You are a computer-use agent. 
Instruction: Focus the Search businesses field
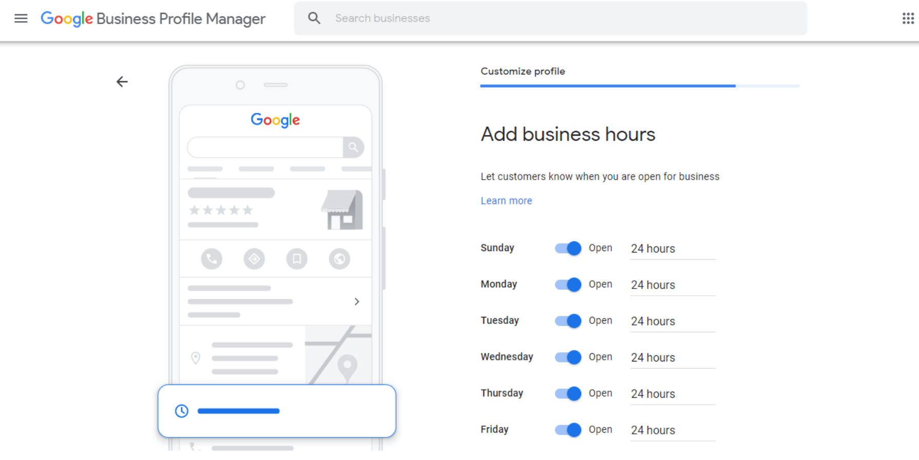point(550,18)
